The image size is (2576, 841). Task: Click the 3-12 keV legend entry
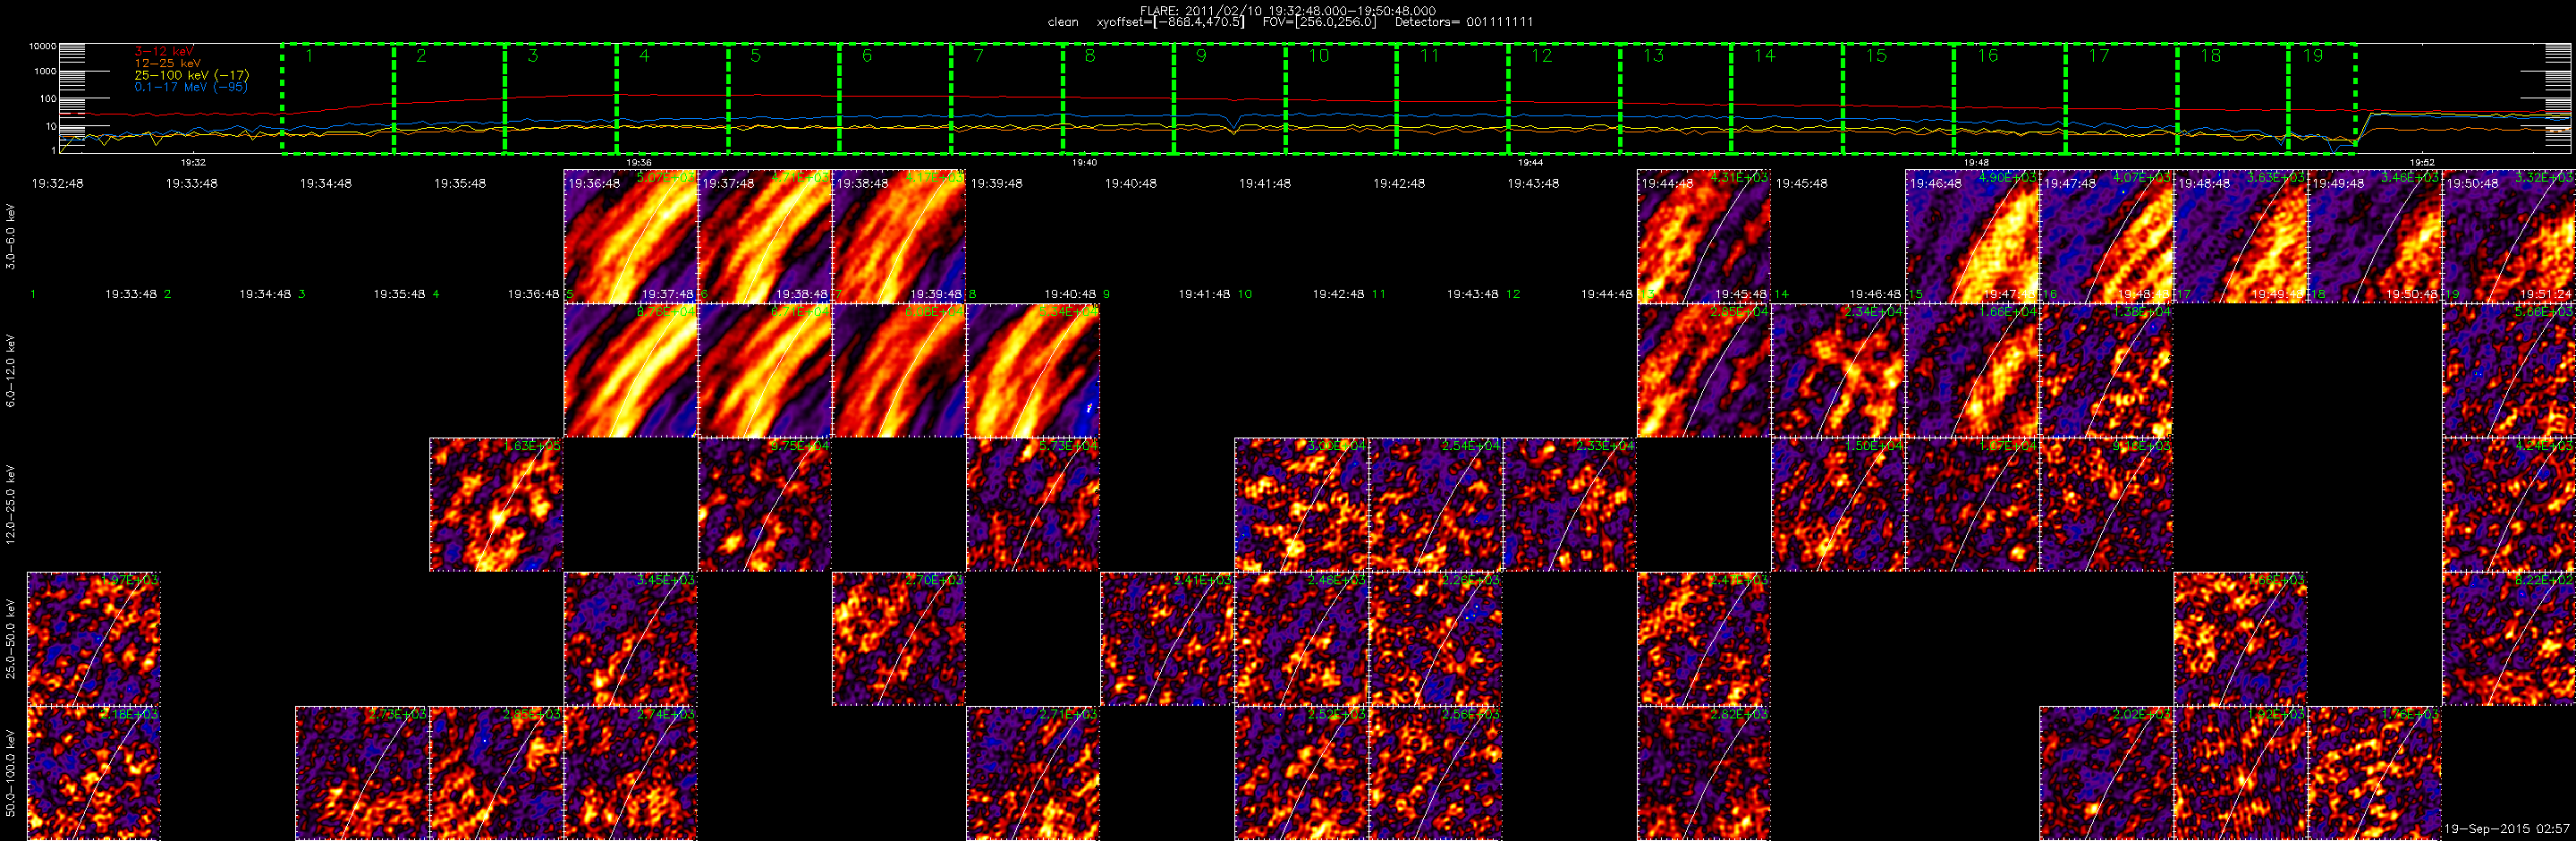[x=164, y=51]
